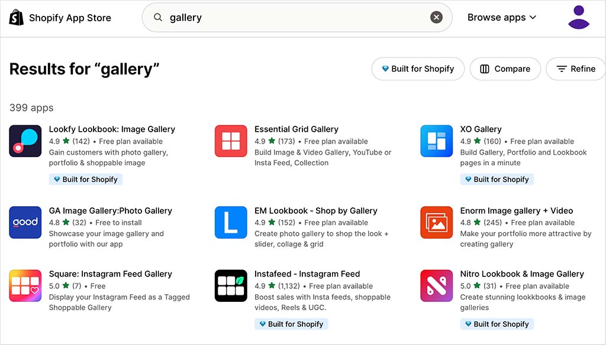Click the Enorm Image gallery icon
Viewport: 606px width, 345px height.
pyautogui.click(x=436, y=222)
